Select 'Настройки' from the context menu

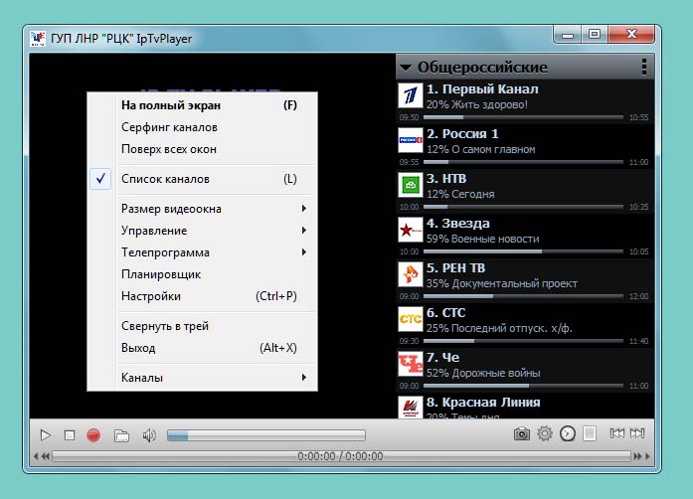pos(151,296)
